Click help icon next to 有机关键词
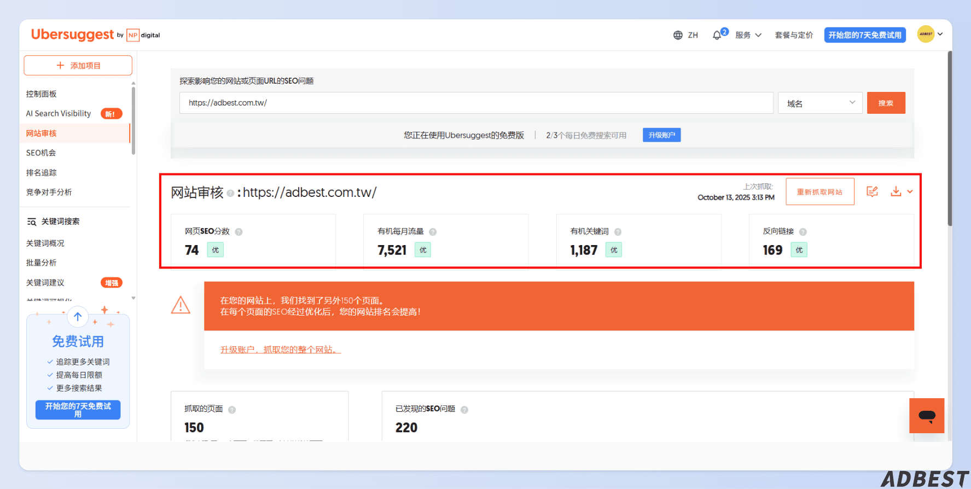The width and height of the screenshot is (971, 489). pyautogui.click(x=618, y=232)
